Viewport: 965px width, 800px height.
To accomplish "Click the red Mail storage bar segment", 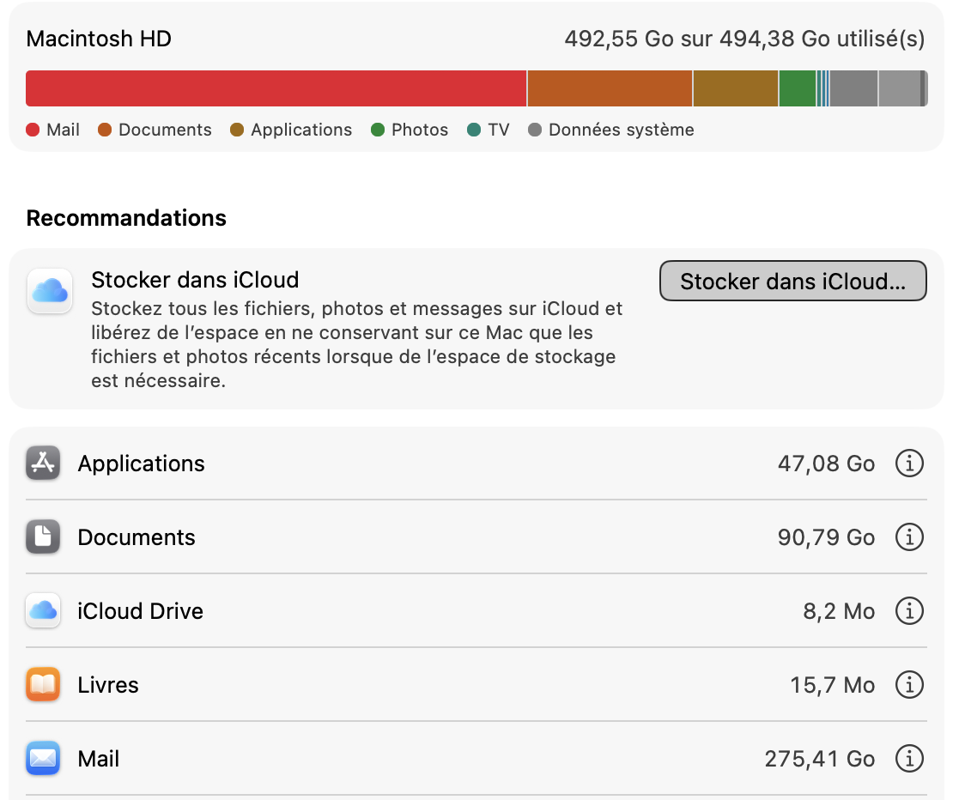I will (x=275, y=88).
